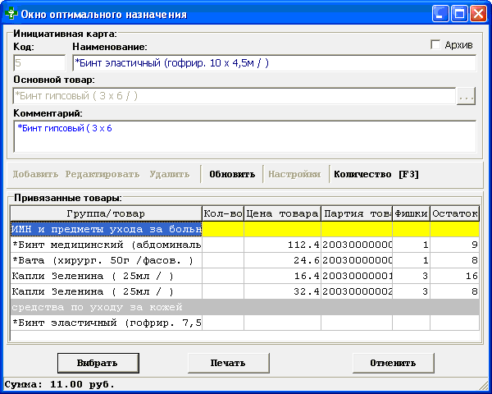Click the Настройки toolbar item

pyautogui.click(x=294, y=174)
